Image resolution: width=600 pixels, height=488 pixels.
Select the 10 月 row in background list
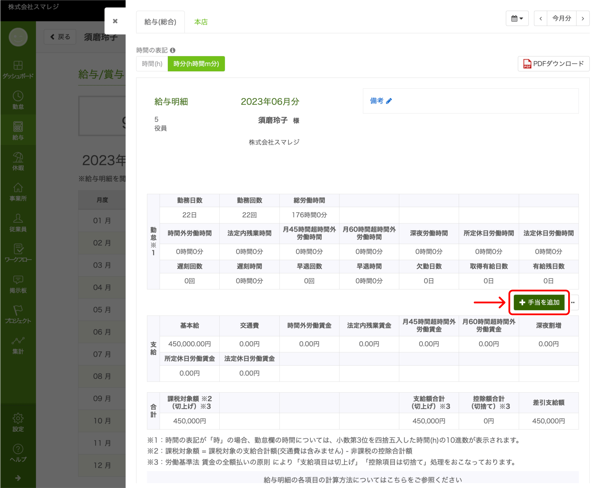point(102,421)
